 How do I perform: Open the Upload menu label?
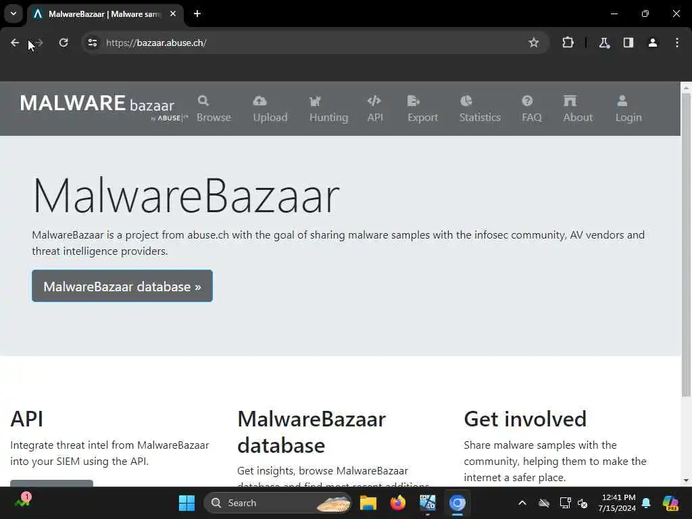pos(270,118)
